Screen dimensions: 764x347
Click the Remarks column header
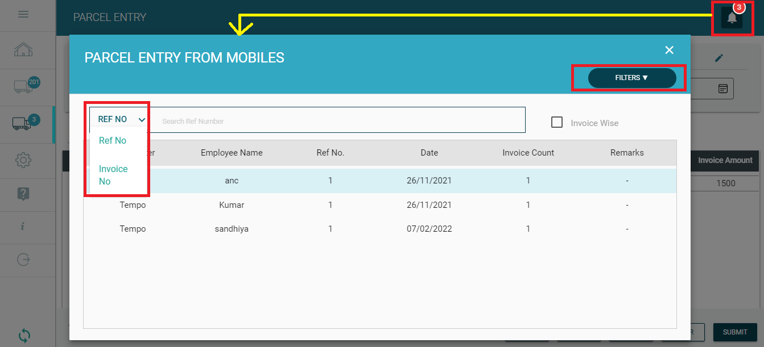(x=627, y=153)
